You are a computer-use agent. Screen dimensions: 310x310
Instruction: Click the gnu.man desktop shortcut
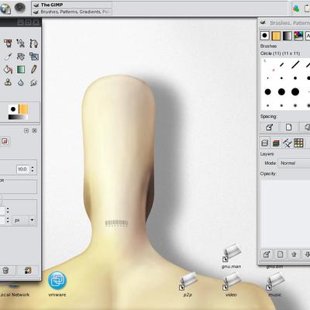click(232, 253)
